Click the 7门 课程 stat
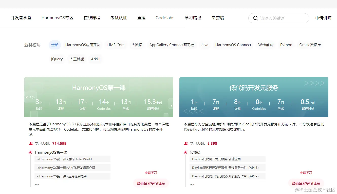Screen dimensions: 337x194 pos(216,104)
